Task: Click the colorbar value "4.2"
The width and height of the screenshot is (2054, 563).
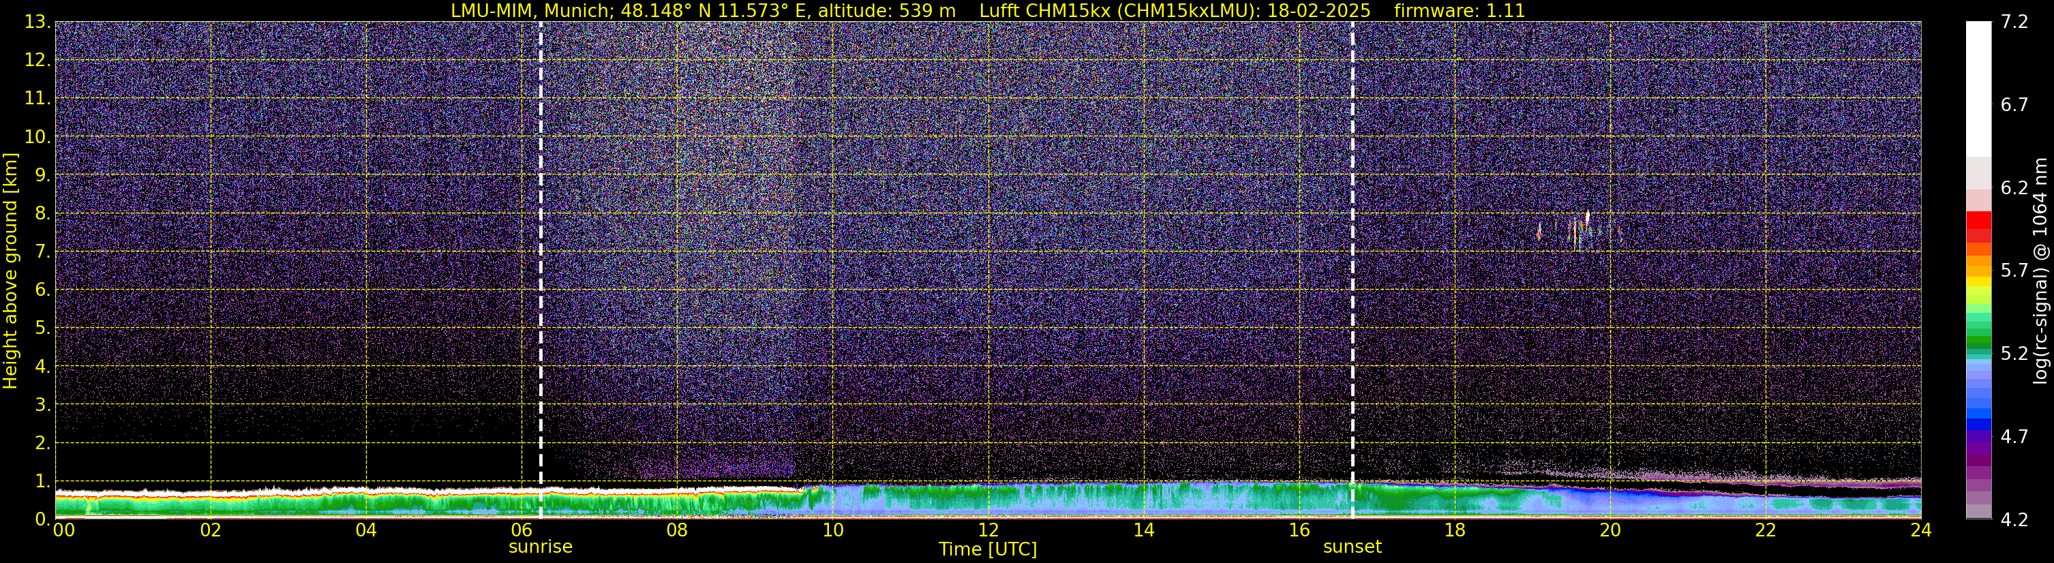Action: 2014,520
